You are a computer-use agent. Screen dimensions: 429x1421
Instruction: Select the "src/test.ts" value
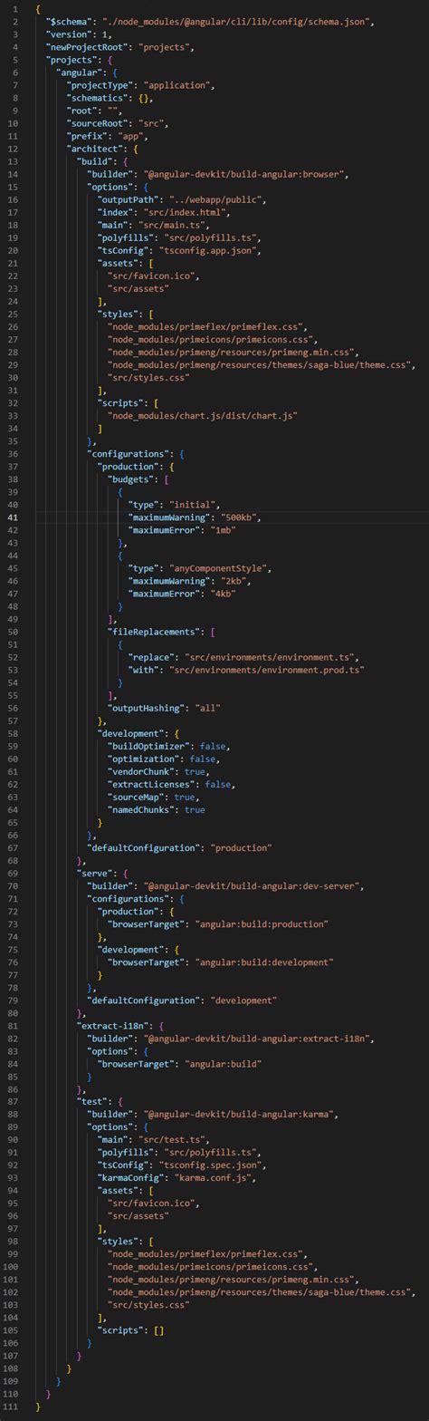tap(176, 1139)
